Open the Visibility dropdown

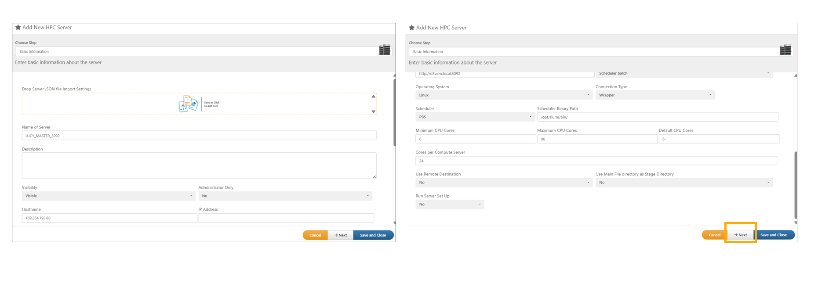108,196
